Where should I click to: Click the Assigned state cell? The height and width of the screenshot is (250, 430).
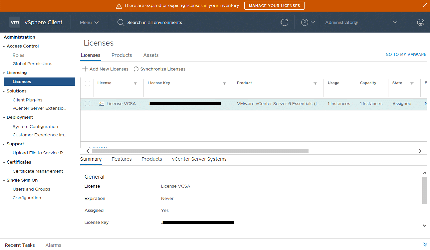[x=402, y=104]
